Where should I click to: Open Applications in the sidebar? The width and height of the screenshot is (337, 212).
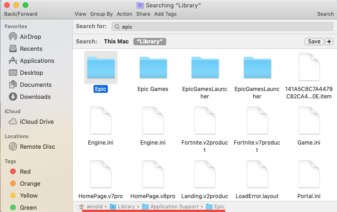click(x=31, y=61)
